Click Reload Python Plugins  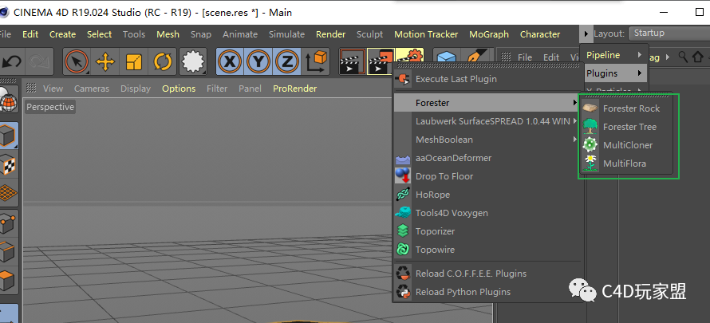[x=487, y=292]
